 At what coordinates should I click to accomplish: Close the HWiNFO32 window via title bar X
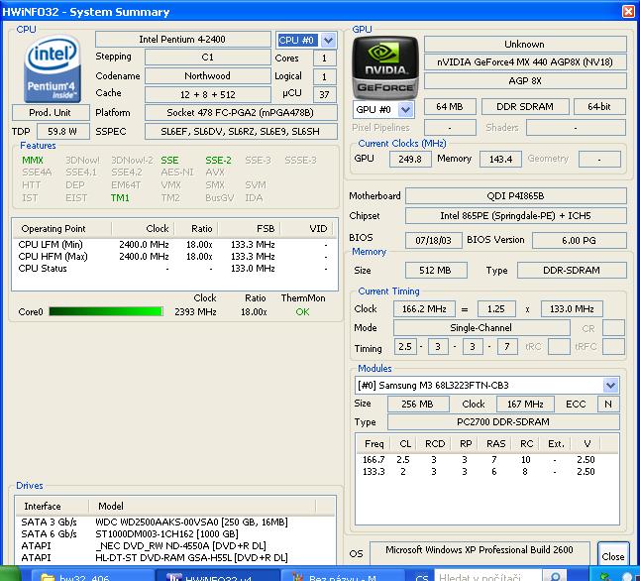(628, 11)
